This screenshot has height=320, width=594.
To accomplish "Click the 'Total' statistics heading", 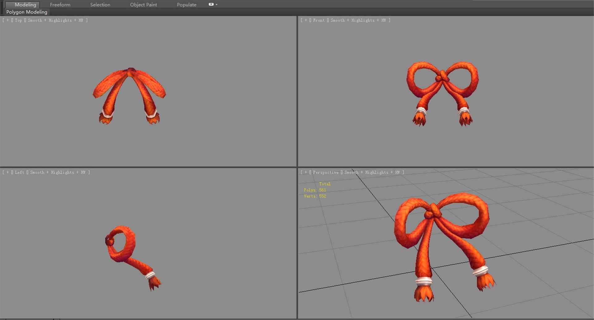I will click(325, 184).
